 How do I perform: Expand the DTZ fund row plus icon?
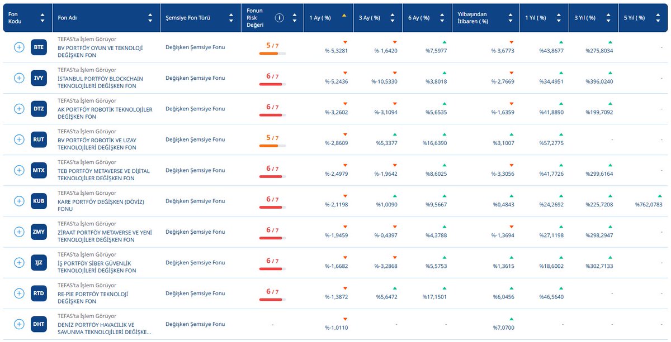19,109
